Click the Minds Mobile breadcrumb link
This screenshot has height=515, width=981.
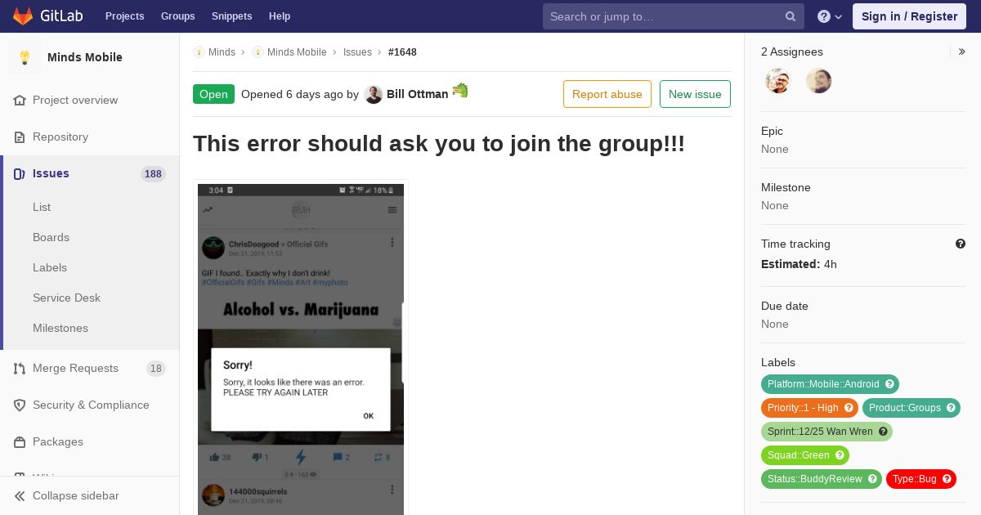point(297,51)
